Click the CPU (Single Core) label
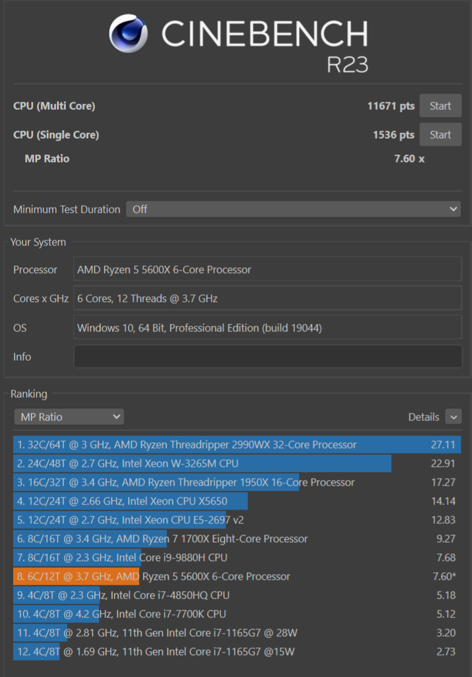This screenshot has width=472, height=677. tap(56, 135)
